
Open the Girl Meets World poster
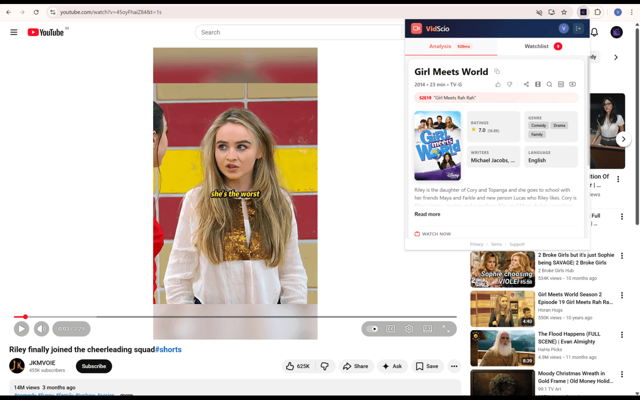[x=437, y=145]
